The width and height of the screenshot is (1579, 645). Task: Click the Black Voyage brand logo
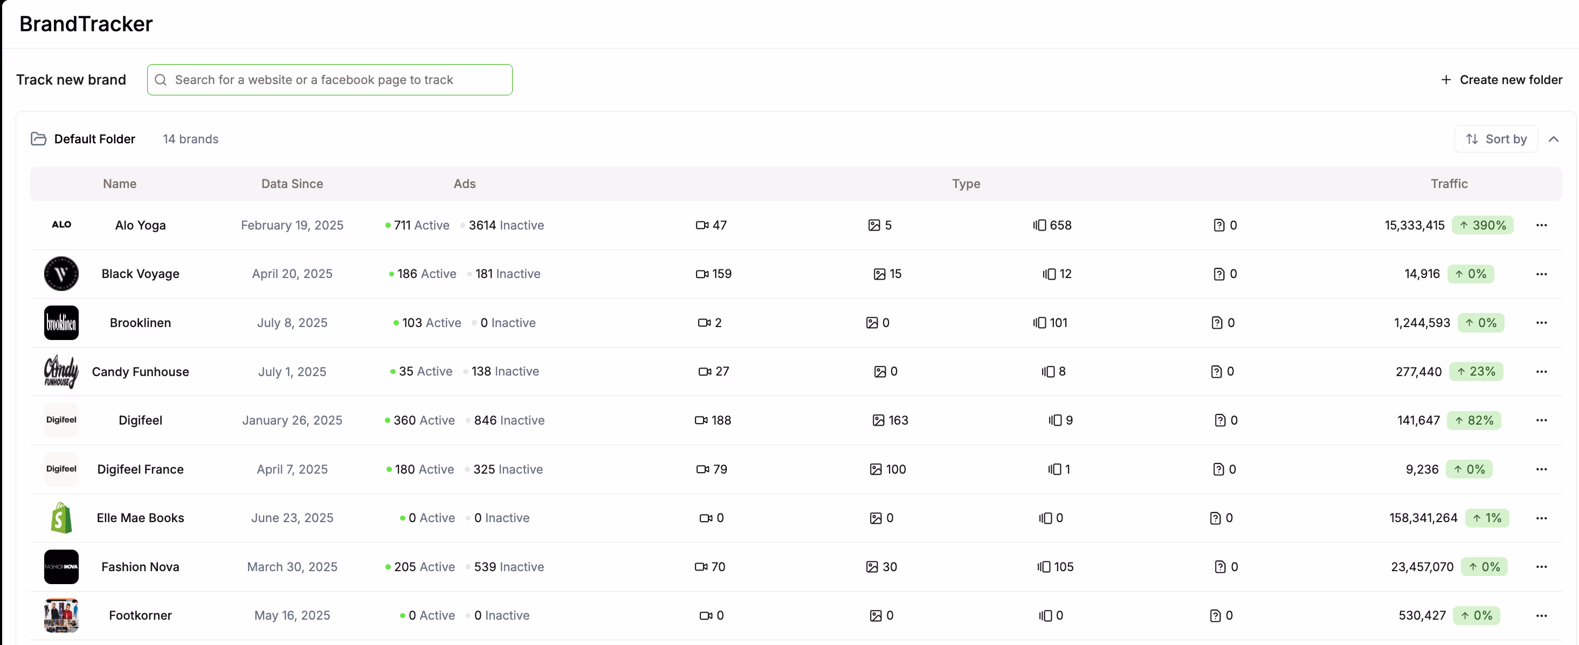[61, 274]
